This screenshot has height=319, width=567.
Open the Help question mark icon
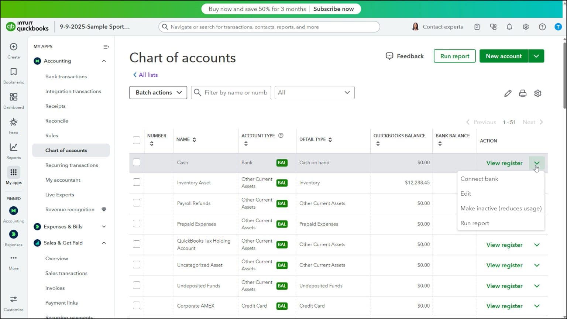pyautogui.click(x=542, y=27)
